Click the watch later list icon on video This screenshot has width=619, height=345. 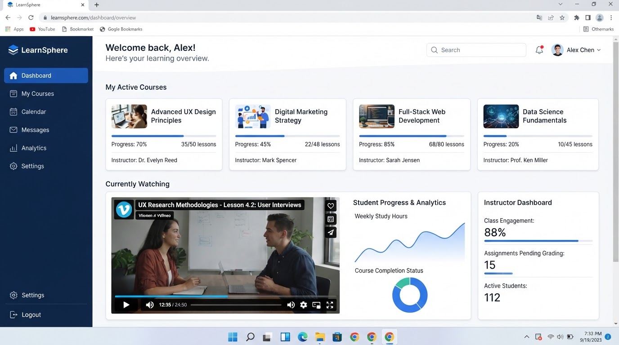[x=331, y=219]
